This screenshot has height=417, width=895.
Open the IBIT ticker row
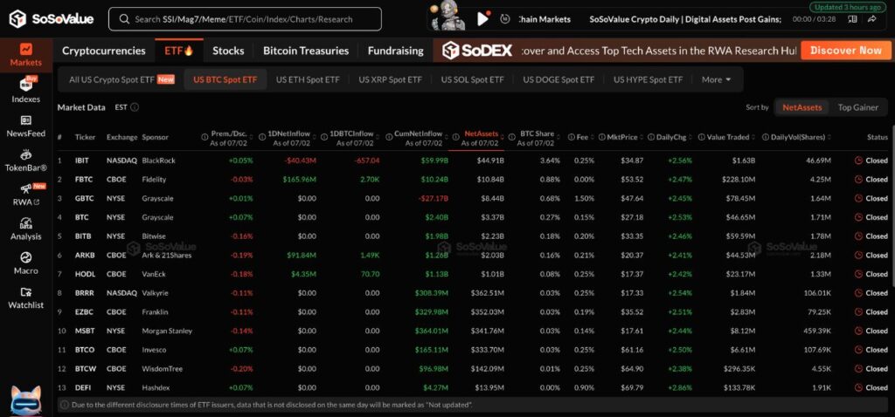473,161
